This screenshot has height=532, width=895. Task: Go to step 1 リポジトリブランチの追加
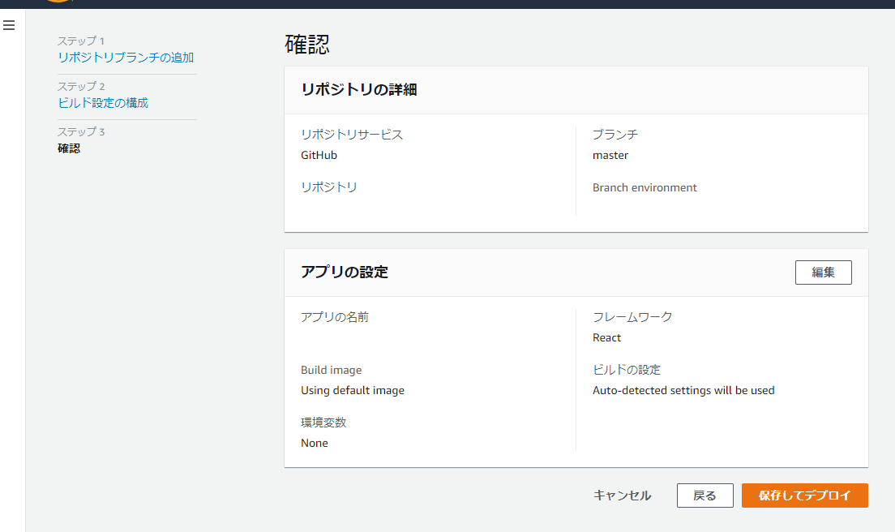click(x=126, y=57)
